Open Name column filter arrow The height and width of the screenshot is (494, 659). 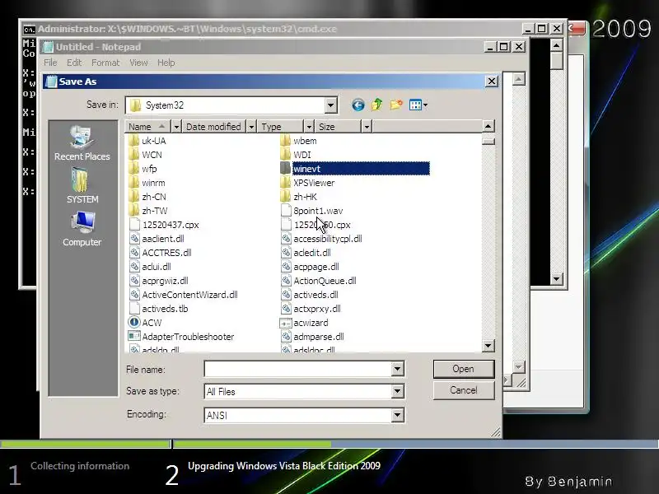pyautogui.click(x=176, y=127)
